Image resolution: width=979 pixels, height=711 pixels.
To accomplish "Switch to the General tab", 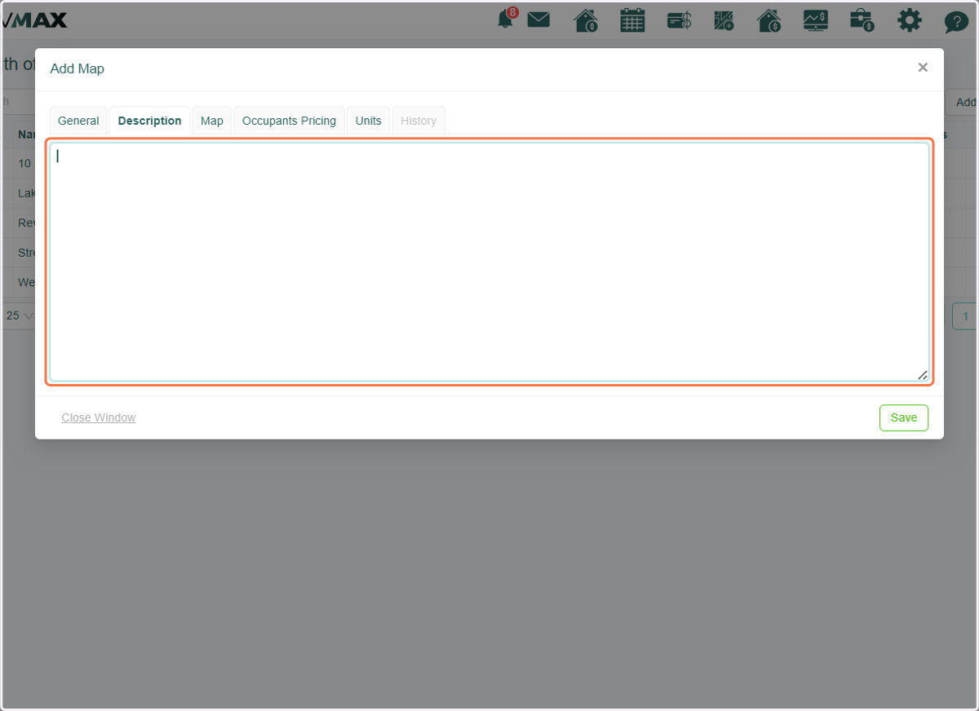I will click(x=78, y=121).
